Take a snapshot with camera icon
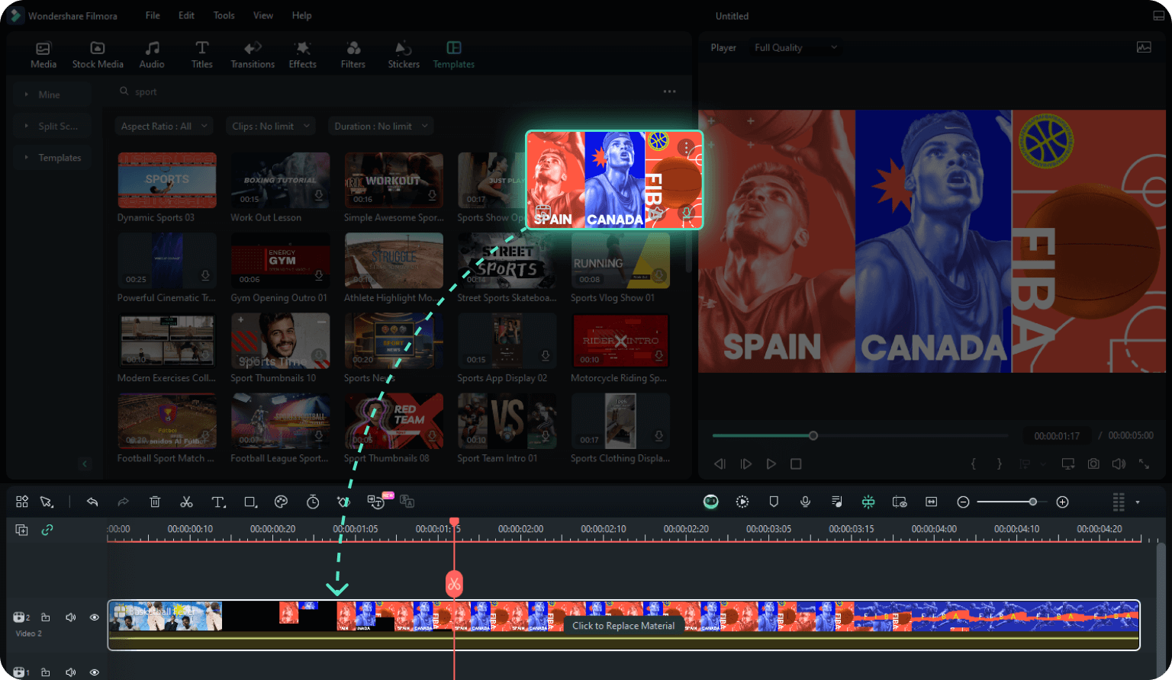Image resolution: width=1172 pixels, height=680 pixels. [1093, 463]
